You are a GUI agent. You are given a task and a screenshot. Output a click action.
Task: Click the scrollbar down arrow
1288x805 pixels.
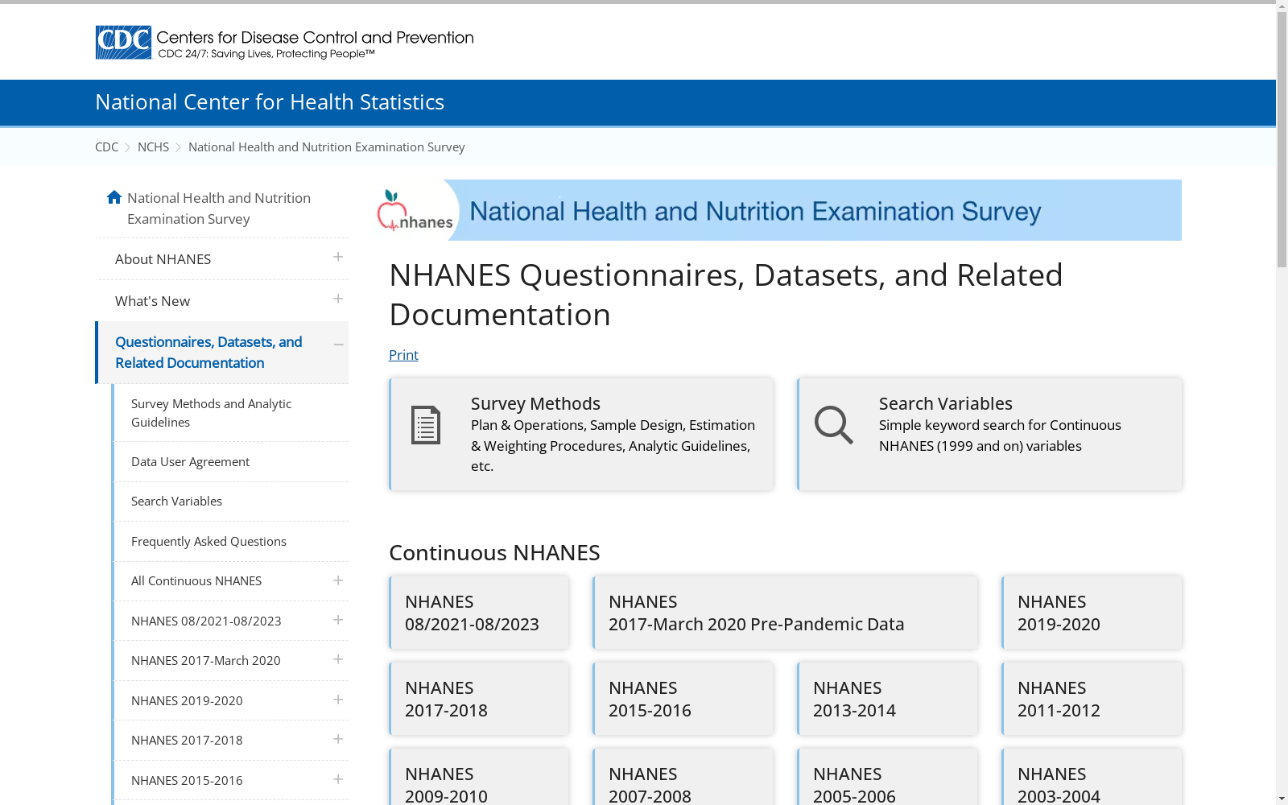(1282, 799)
